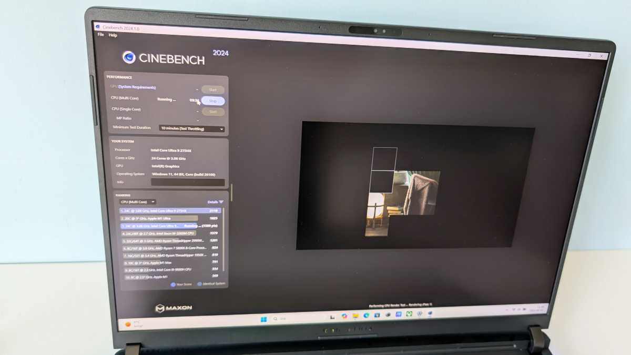The width and height of the screenshot is (631, 355).
Task: Expand the CPU (Multi Core) ranking dropdown
Action: click(138, 201)
